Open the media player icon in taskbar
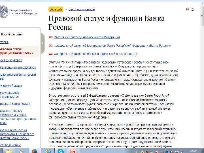 click(x=22, y=151)
